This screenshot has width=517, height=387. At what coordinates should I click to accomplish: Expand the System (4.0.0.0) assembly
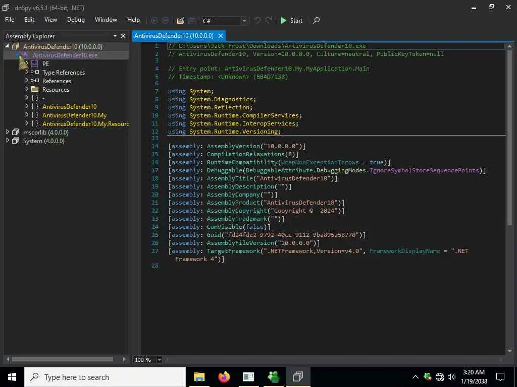pyautogui.click(x=7, y=140)
